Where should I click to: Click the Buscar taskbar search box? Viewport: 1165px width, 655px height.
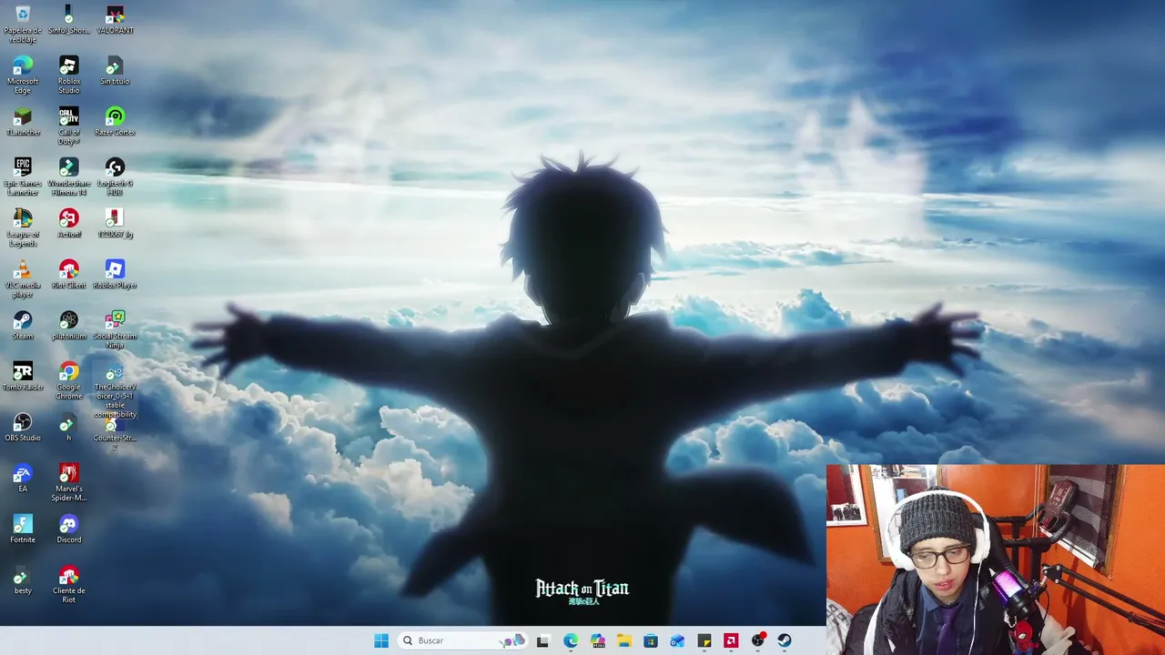[x=463, y=640]
